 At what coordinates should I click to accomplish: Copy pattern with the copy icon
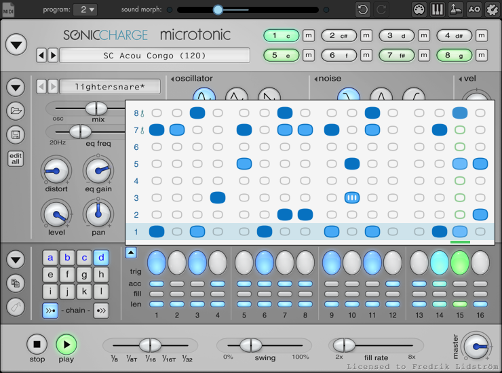[16, 283]
